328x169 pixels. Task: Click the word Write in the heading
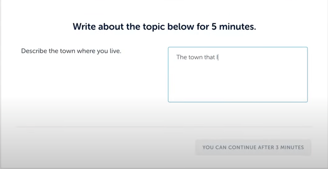(x=85, y=27)
